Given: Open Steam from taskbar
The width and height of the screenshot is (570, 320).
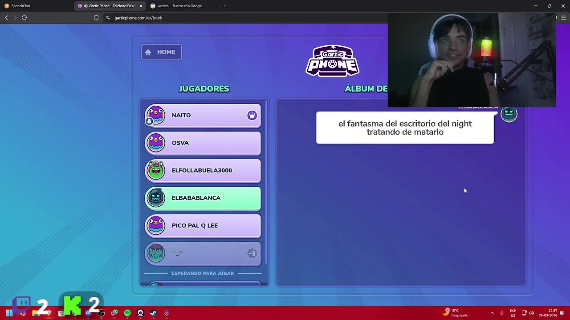Looking at the screenshot, I should 153,313.
